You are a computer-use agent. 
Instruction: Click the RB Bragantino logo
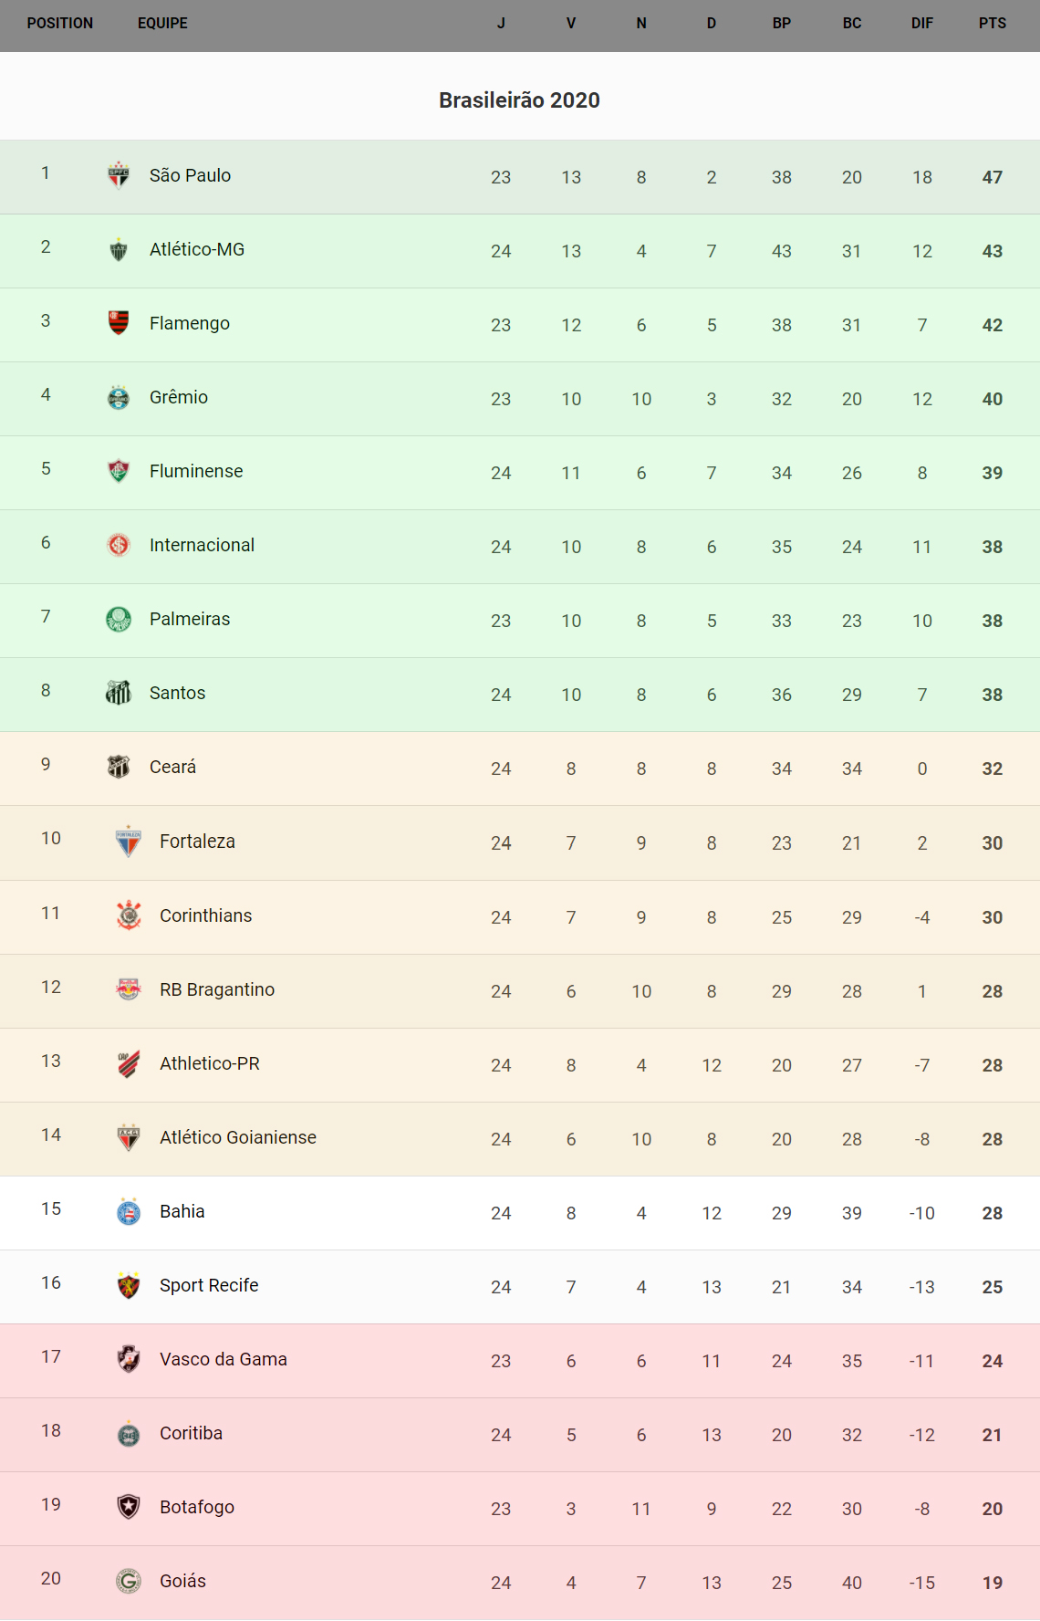(x=129, y=989)
